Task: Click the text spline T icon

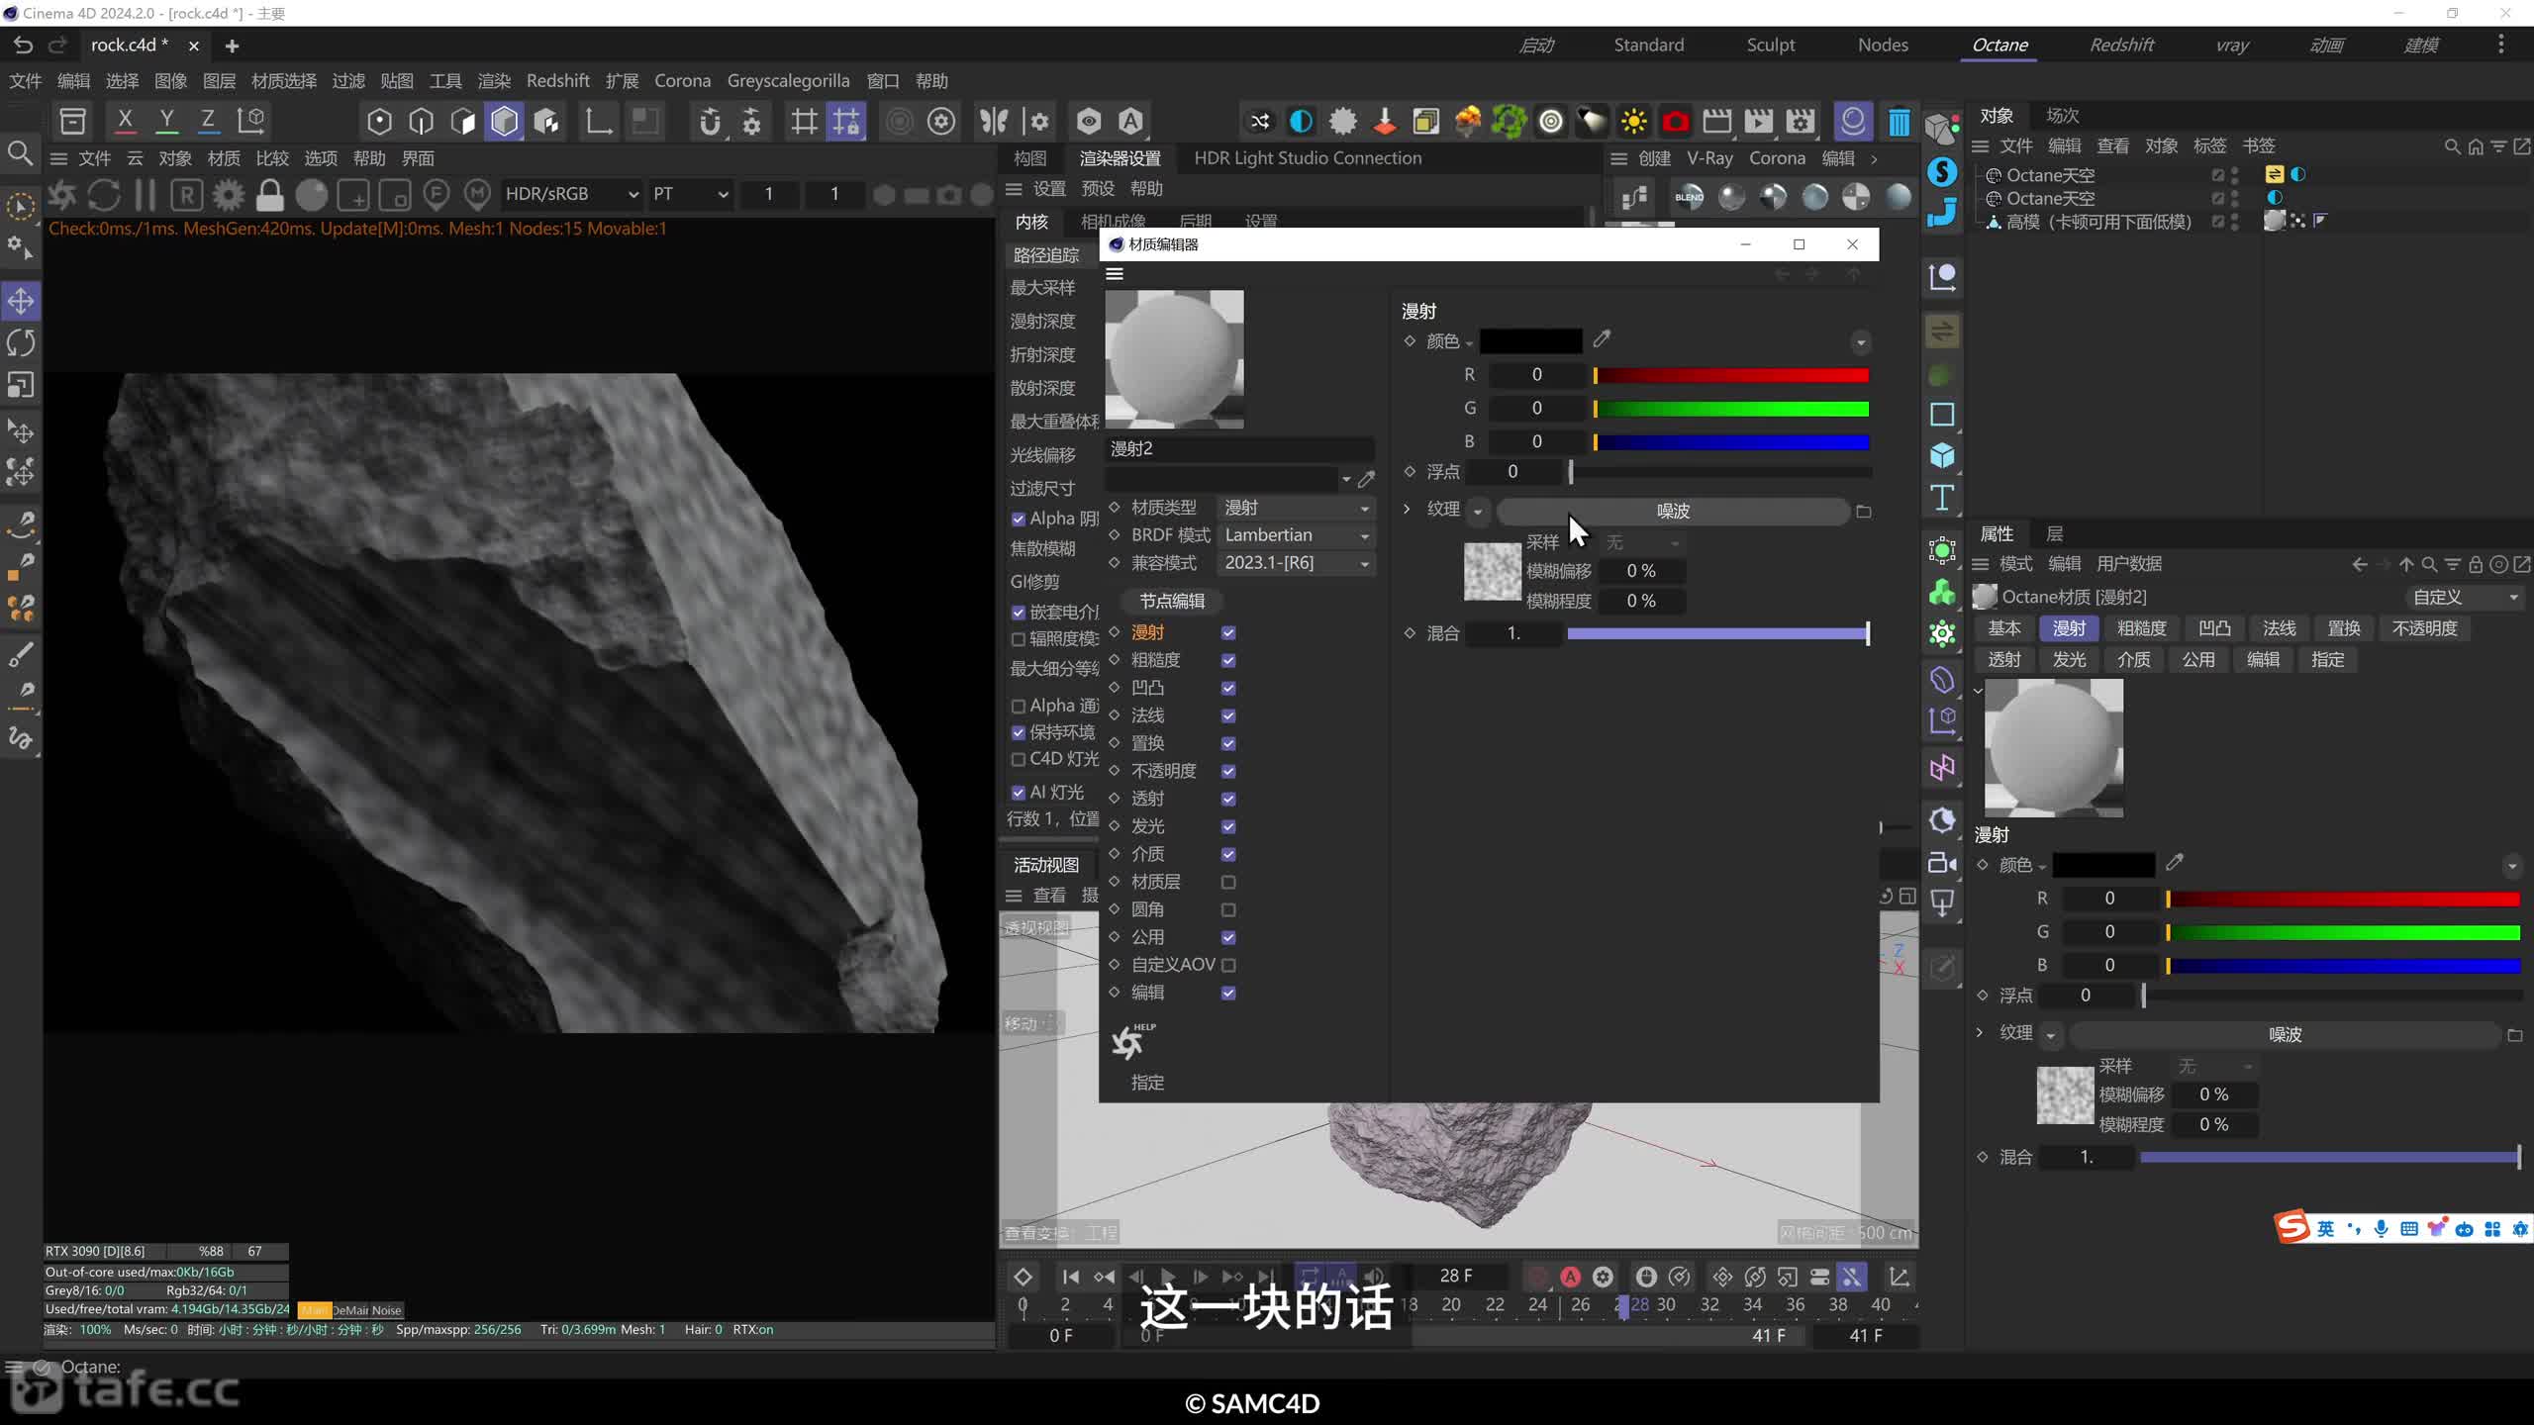Action: tap(1942, 497)
